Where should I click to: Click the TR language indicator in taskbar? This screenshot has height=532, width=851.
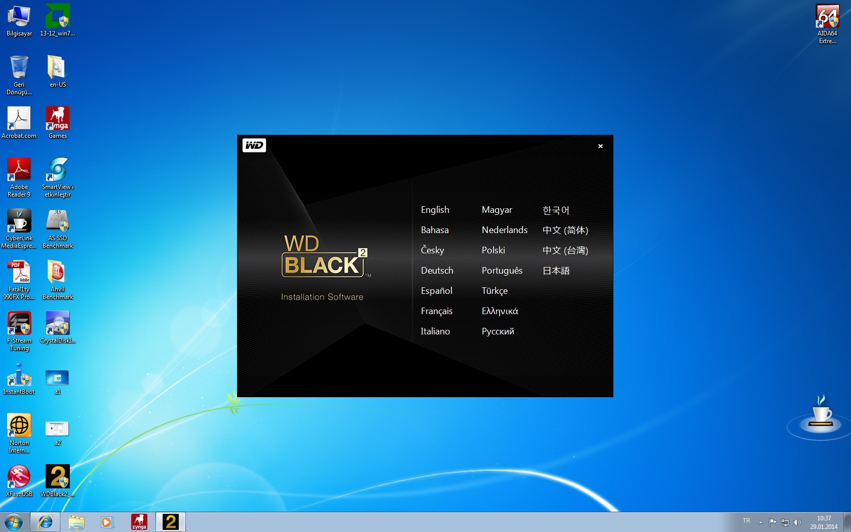click(x=746, y=521)
